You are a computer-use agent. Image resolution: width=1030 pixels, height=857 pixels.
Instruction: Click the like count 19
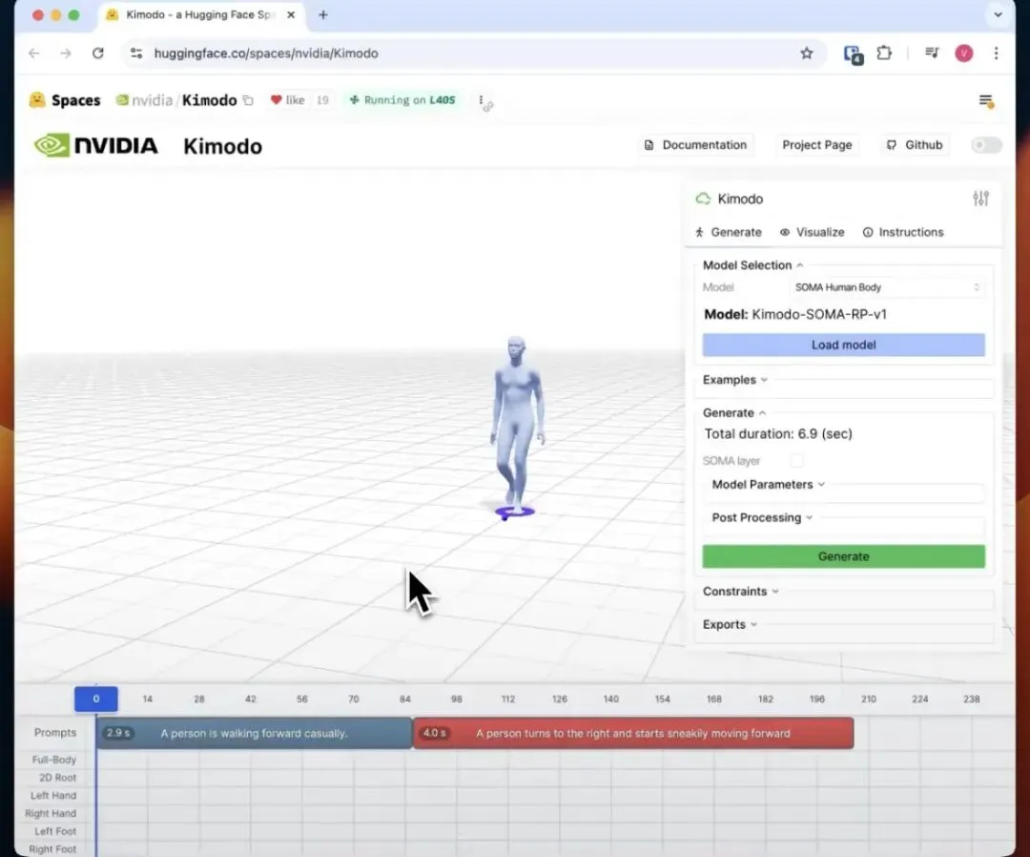point(322,100)
